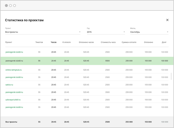
Task: Click the К оплате column header
Action: click(x=66, y=42)
